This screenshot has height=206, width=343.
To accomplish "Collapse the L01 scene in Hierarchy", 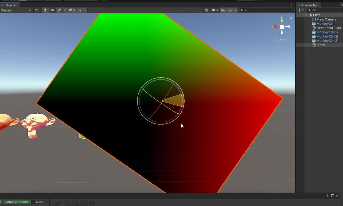I will (306, 15).
